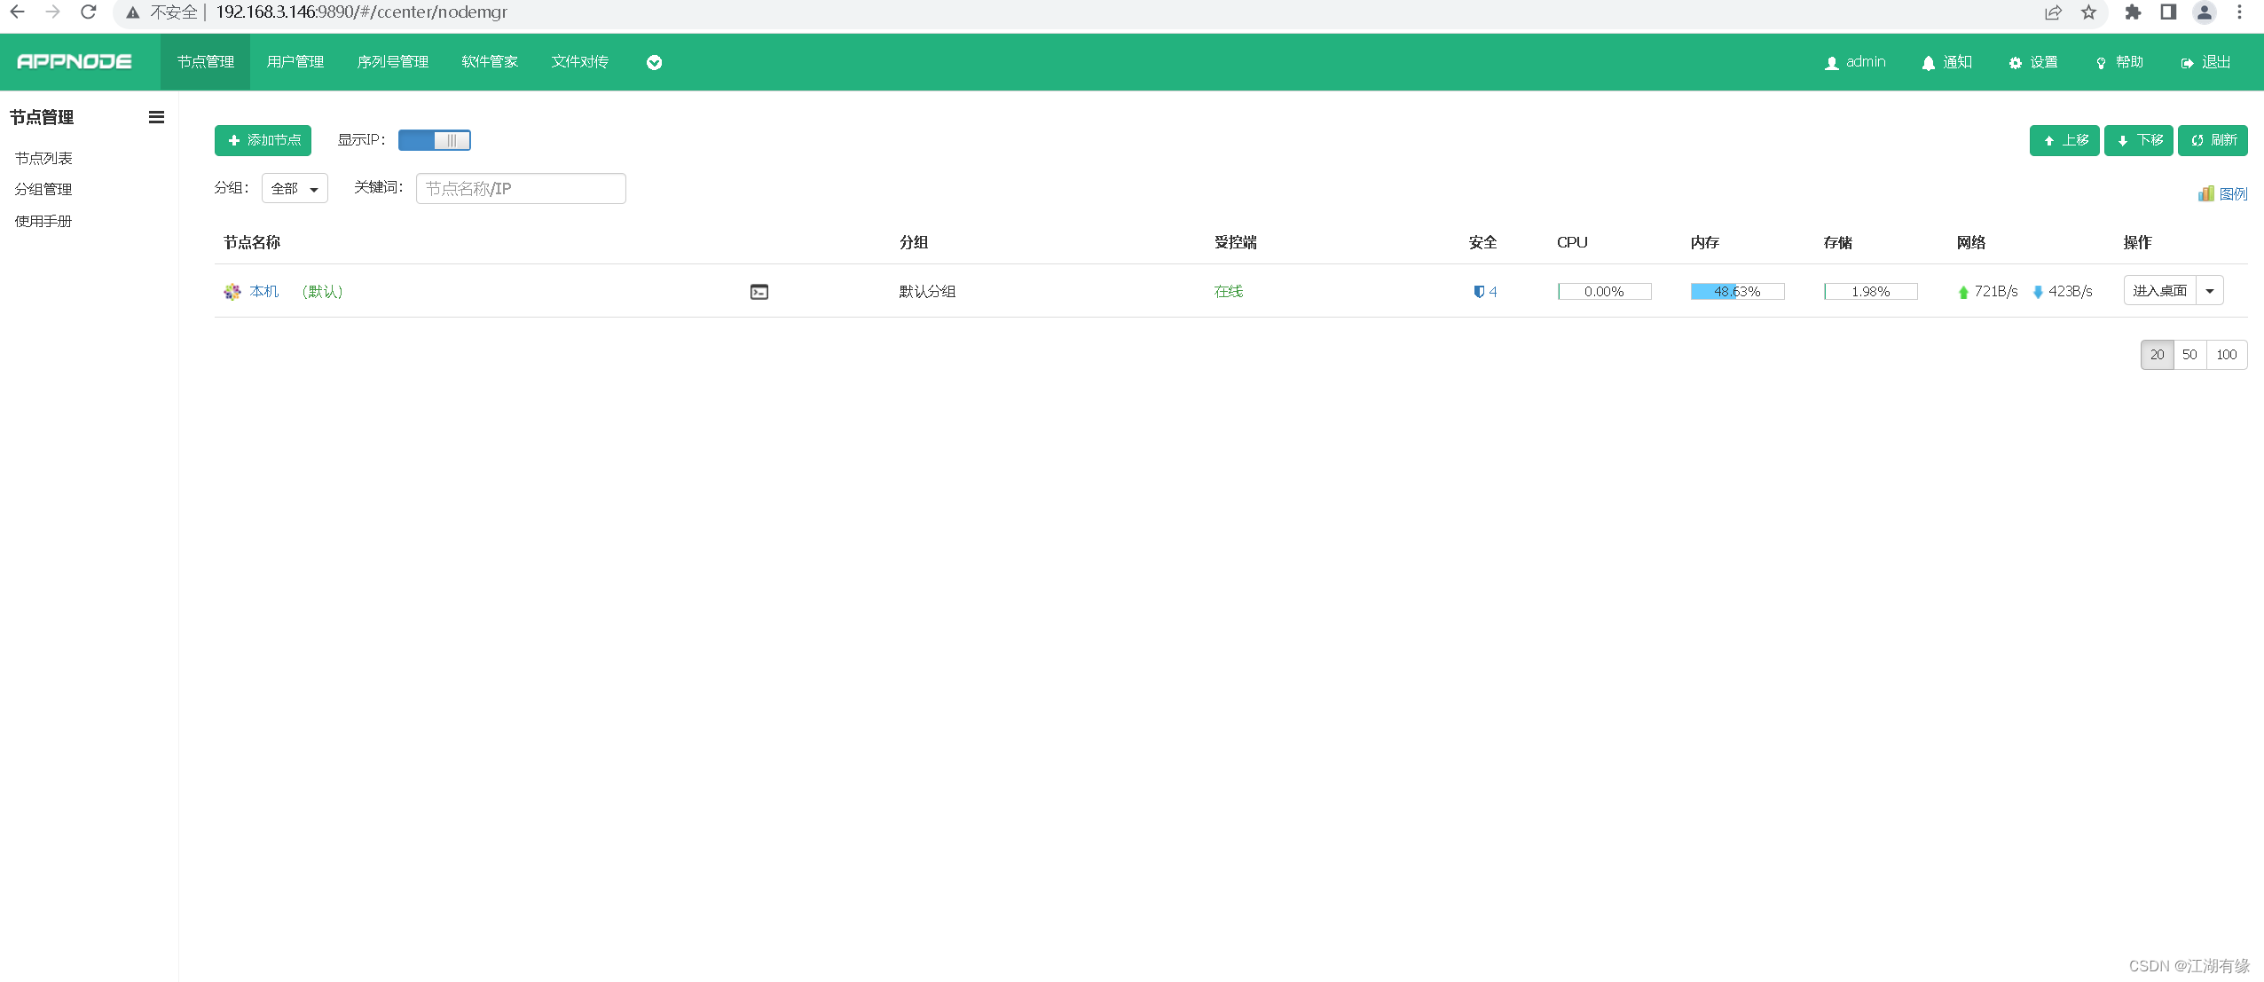Image resolution: width=2264 pixels, height=982 pixels.
Task: Expand the 进入桌面 dropdown arrow
Action: (2210, 291)
